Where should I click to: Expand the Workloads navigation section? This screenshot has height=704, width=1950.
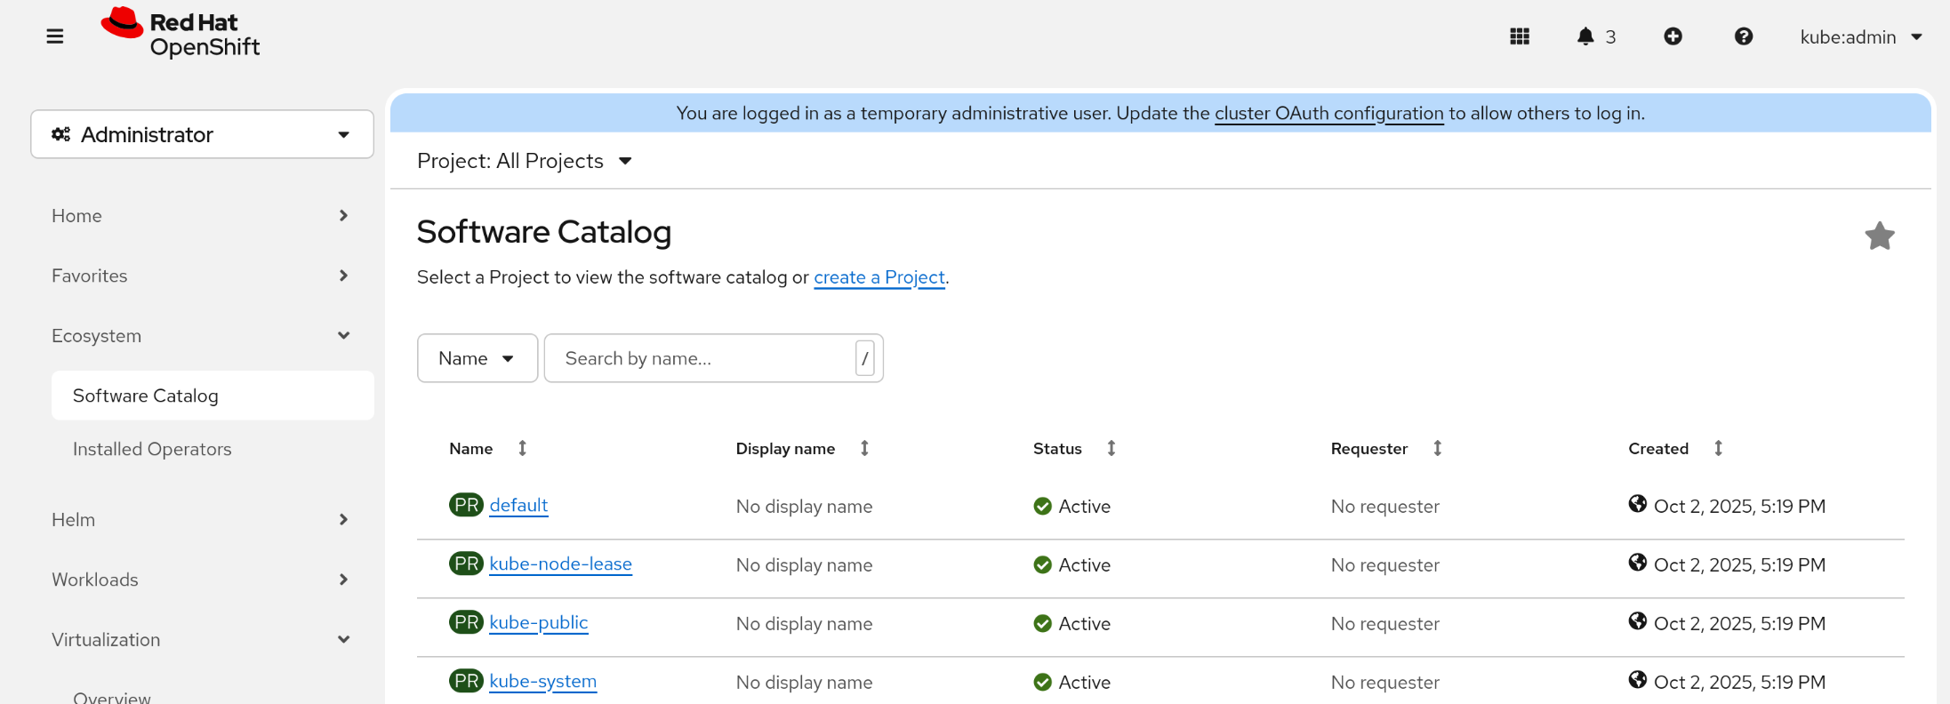point(200,580)
